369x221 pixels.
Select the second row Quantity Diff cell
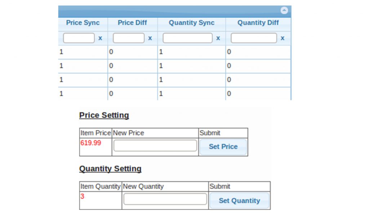click(x=258, y=66)
